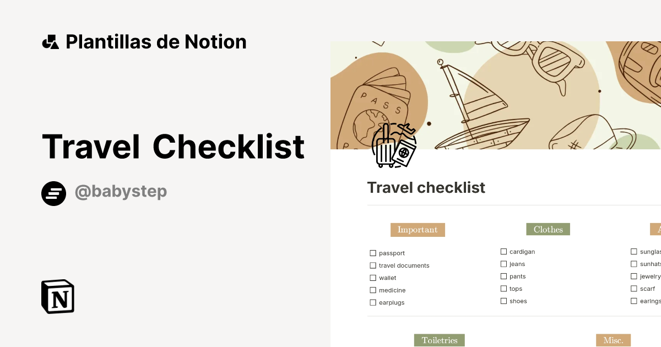Image resolution: width=661 pixels, height=347 pixels.
Task: Tick the cardigan checkbox
Action: (x=503, y=251)
